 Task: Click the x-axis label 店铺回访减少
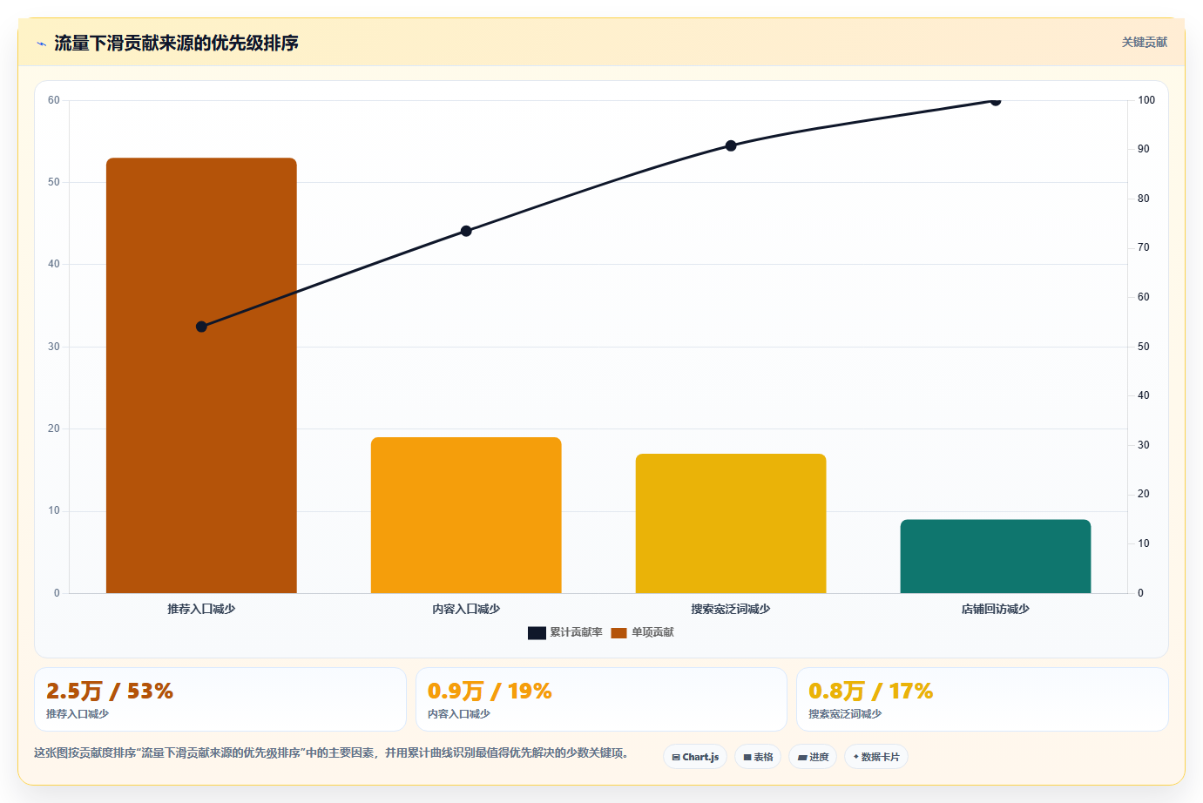point(996,609)
